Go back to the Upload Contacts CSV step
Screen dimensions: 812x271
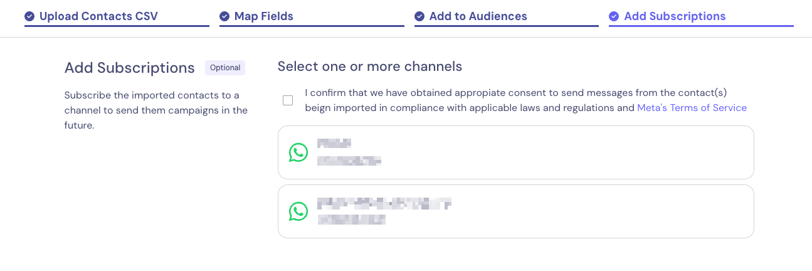coord(98,17)
